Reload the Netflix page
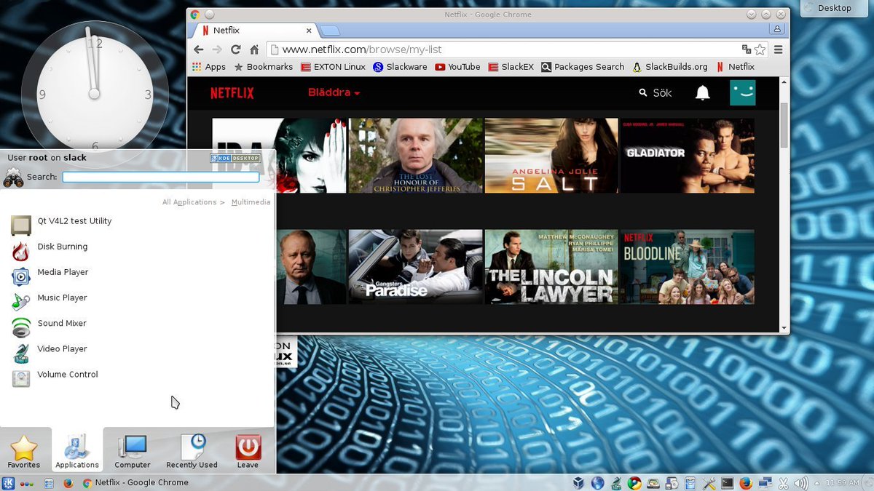The height and width of the screenshot is (491, 874). 235,49
